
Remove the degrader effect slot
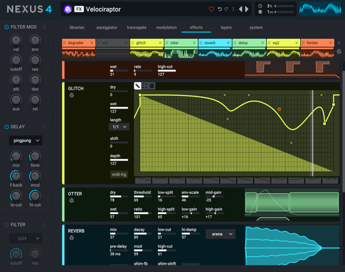[x=92, y=43]
